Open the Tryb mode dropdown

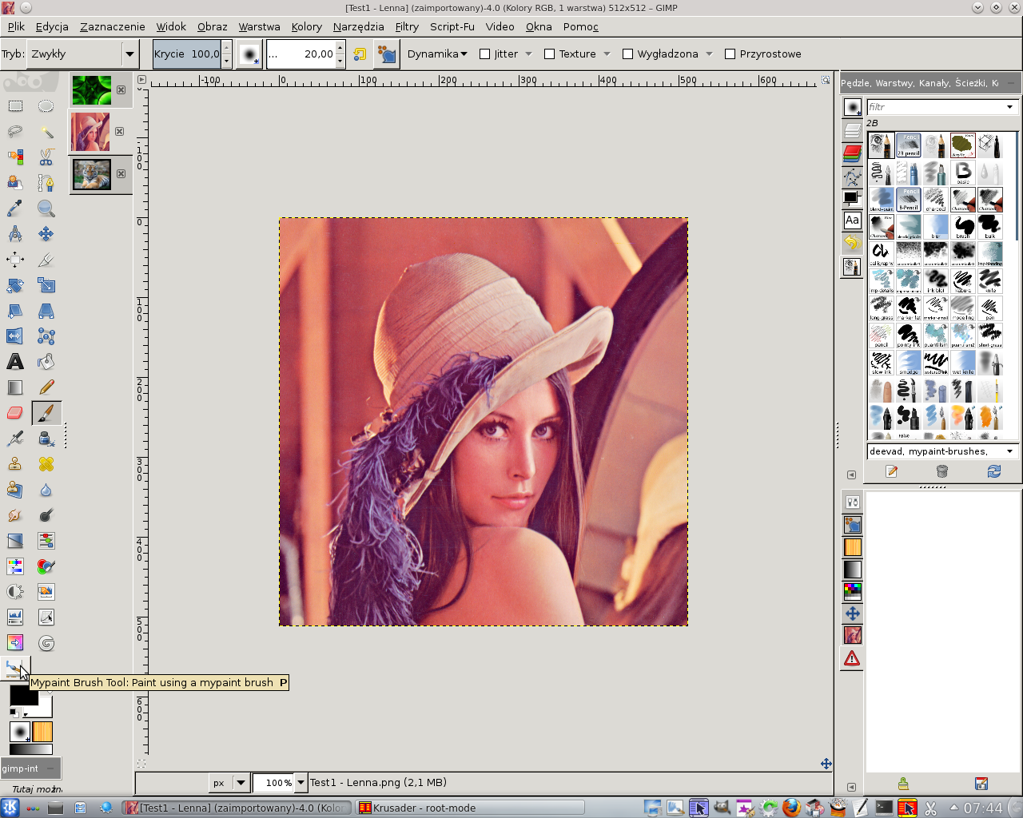point(82,54)
